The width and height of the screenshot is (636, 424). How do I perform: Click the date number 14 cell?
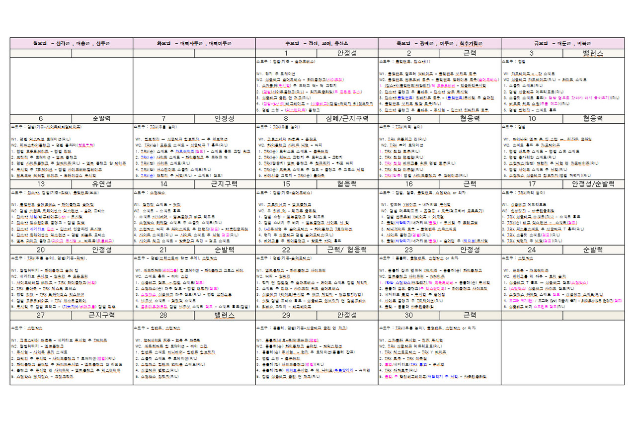click(163, 184)
